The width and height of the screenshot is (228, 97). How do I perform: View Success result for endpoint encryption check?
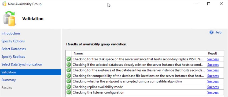tap(213, 81)
